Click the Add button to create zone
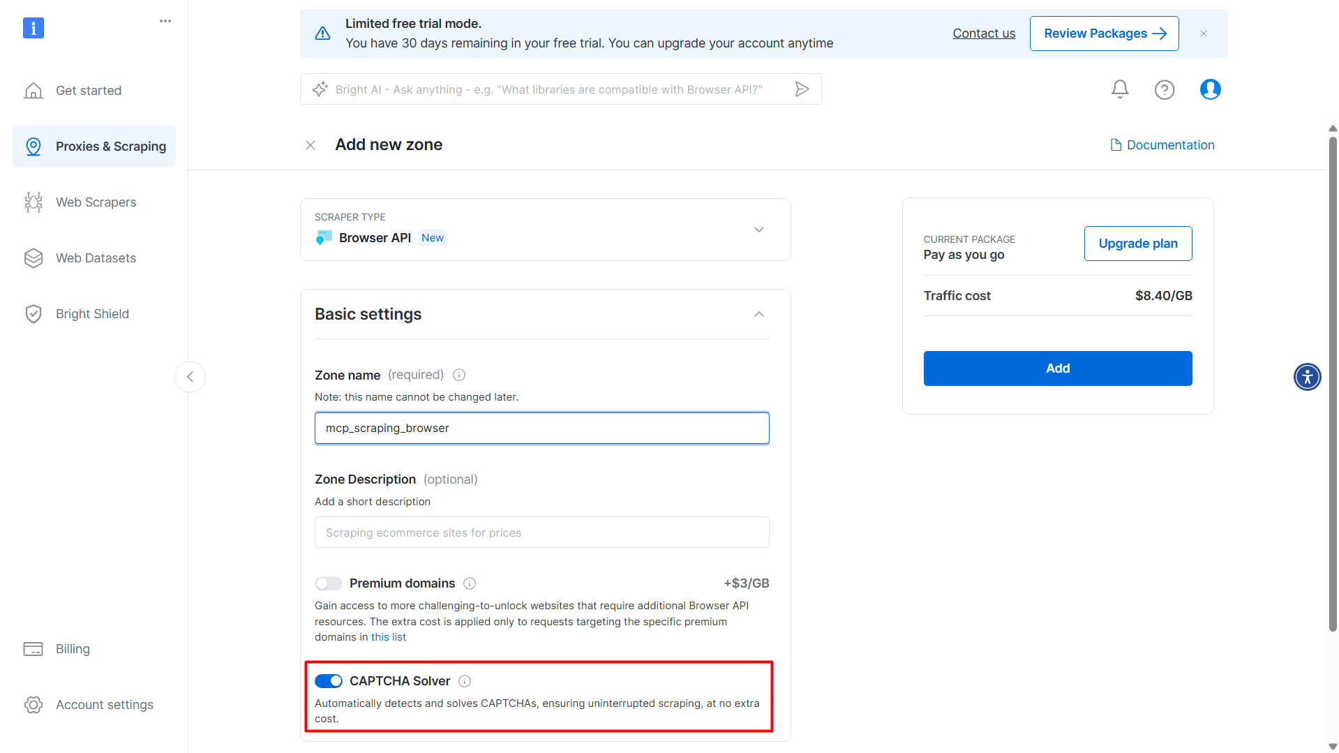This screenshot has height=753, width=1339. tap(1057, 368)
